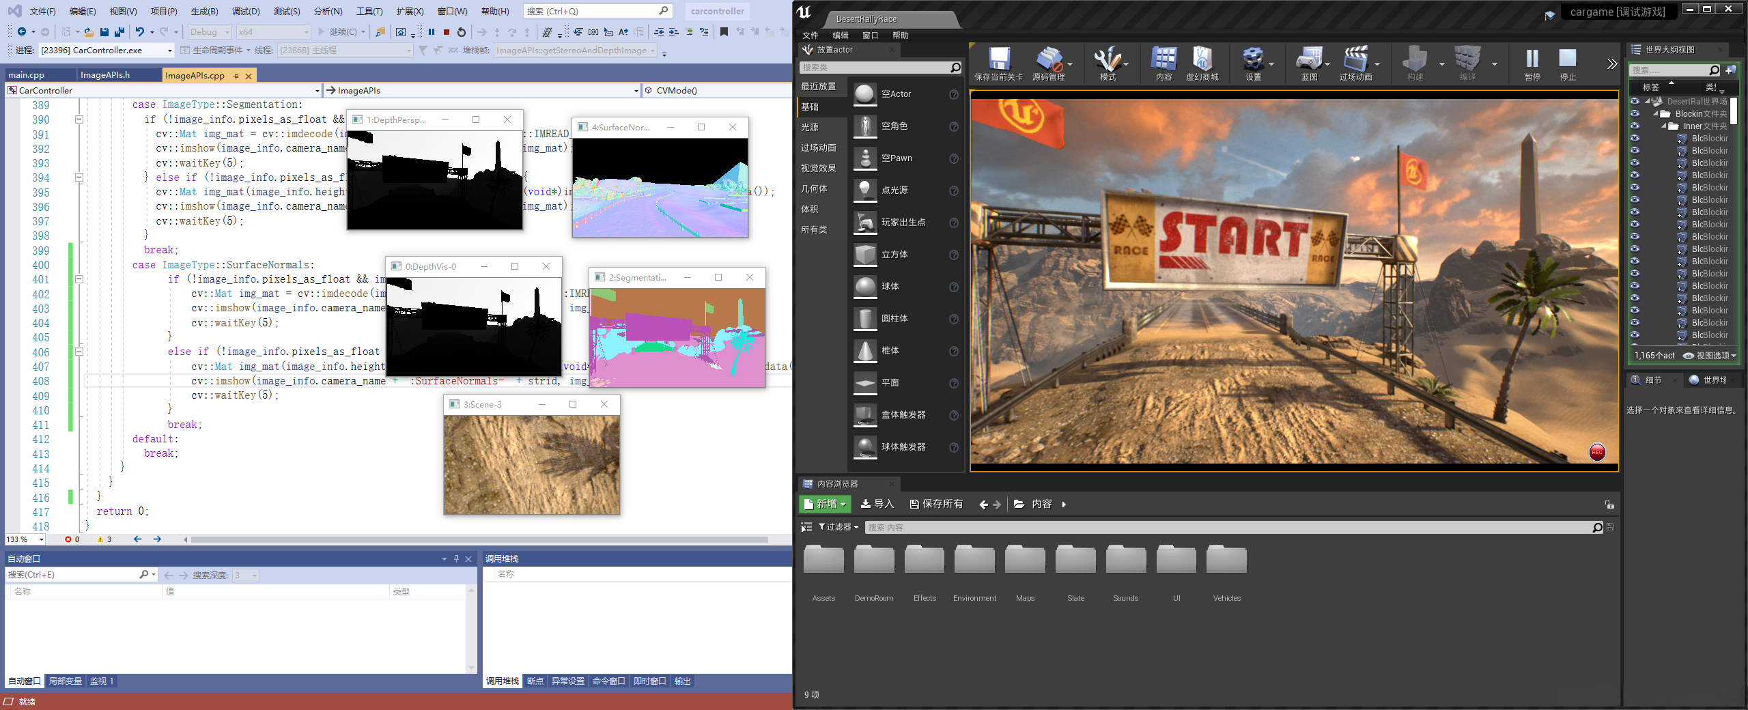The width and height of the screenshot is (1748, 710).
Task: Toggle eye icon of Inner folder
Action: click(1635, 126)
